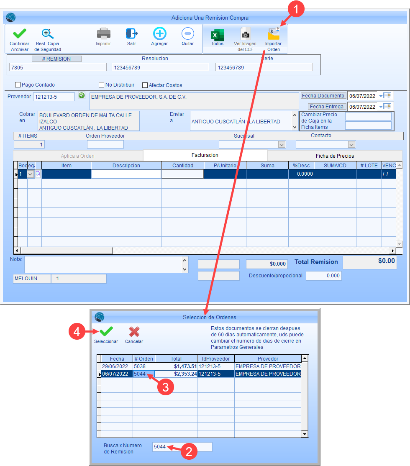Select order 5044 cell
410x466 pixels.
point(144,374)
